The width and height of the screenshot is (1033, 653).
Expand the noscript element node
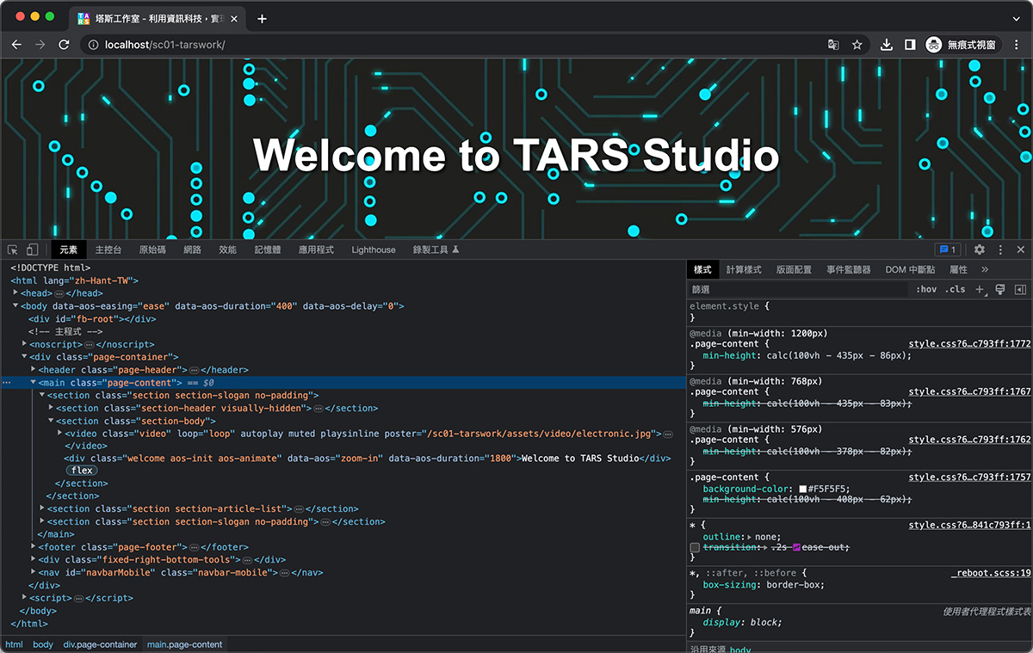point(24,344)
